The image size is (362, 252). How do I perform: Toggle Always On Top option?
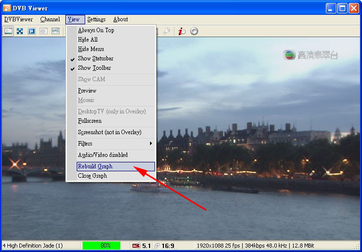point(96,30)
